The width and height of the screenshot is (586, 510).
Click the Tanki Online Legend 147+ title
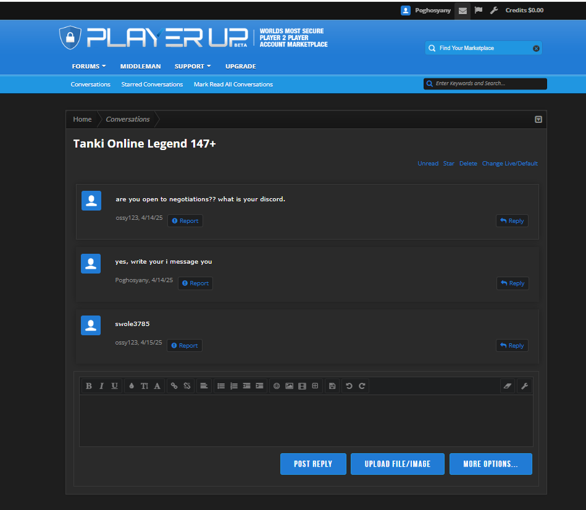[x=144, y=144]
